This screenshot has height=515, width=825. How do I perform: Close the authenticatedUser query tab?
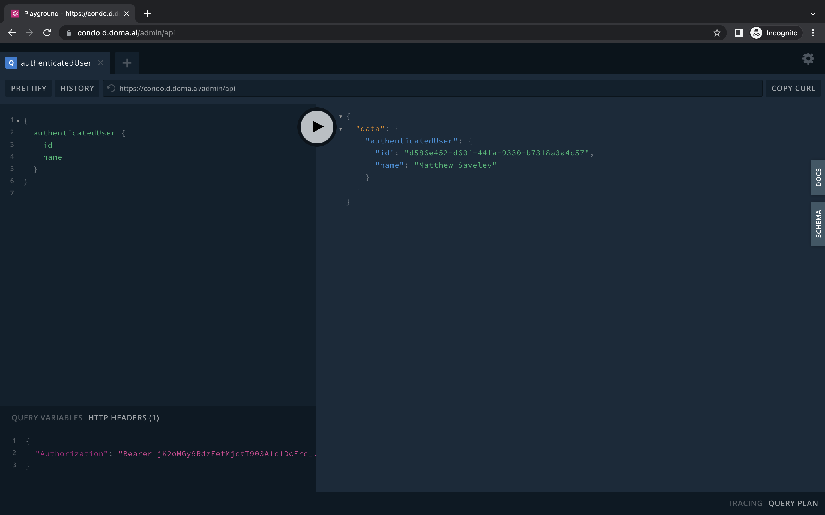coord(101,63)
